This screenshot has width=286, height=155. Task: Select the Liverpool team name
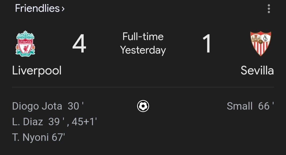(x=37, y=71)
